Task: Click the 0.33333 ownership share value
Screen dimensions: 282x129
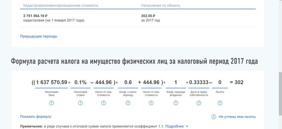Action: pyautogui.click(x=199, y=82)
